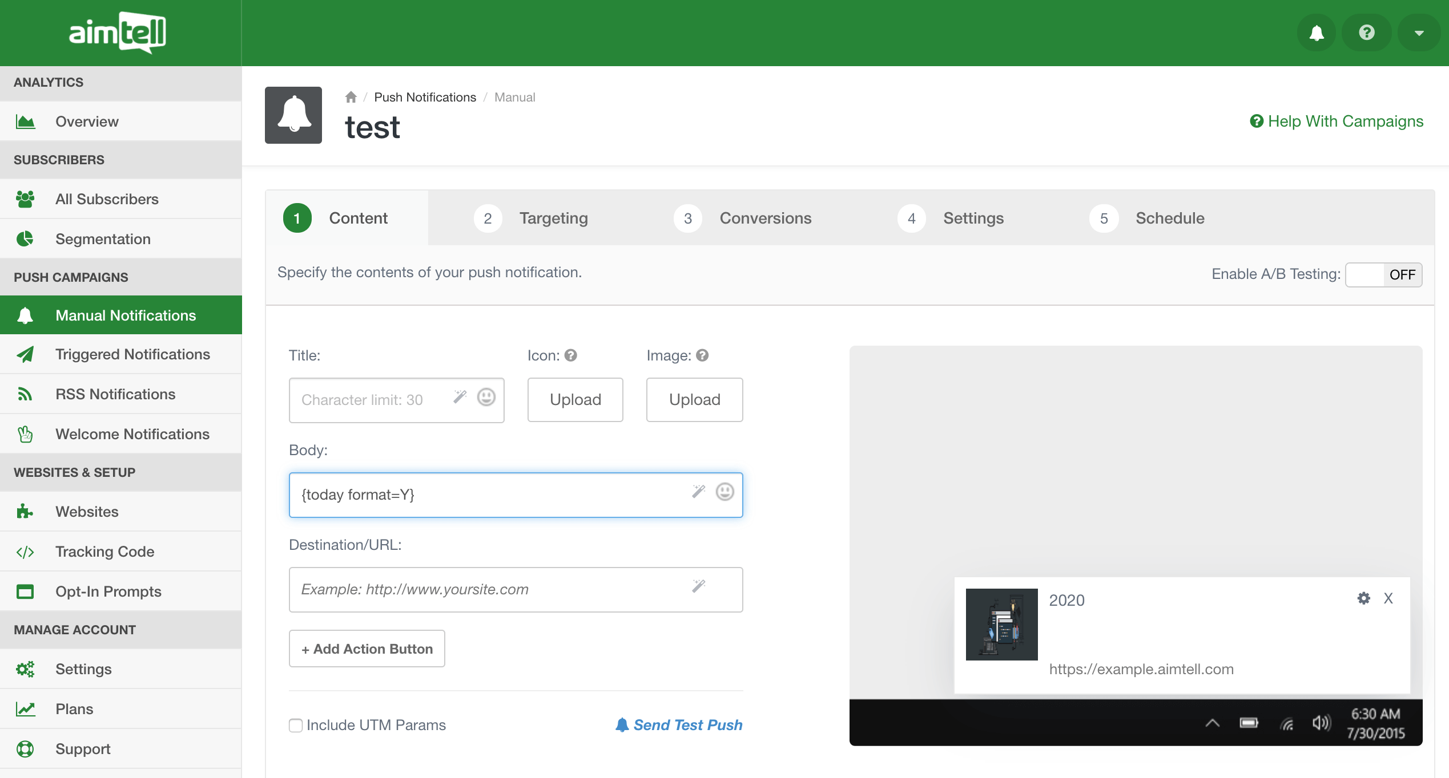Click the bell notifications icon in header
The image size is (1449, 778).
(x=1317, y=33)
